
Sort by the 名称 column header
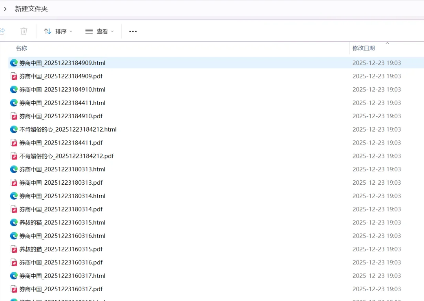21,48
